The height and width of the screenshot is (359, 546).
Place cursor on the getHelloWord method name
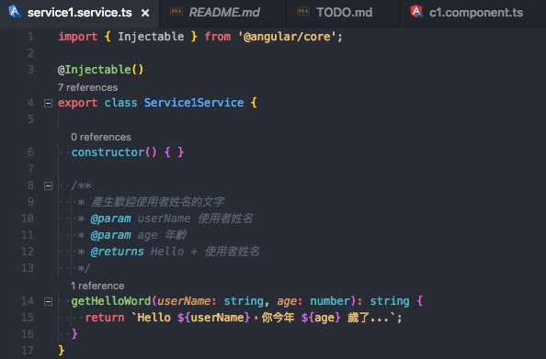pos(111,301)
